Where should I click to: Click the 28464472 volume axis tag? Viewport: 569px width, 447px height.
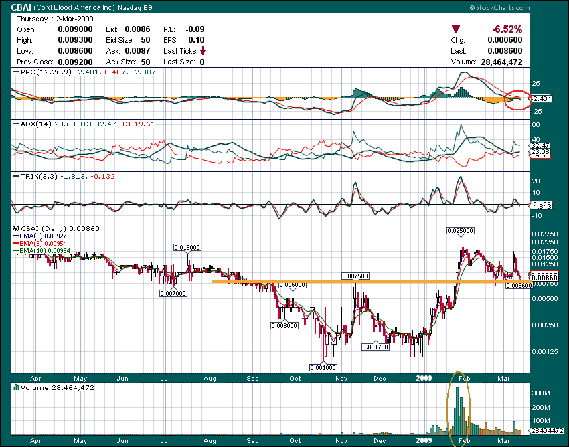tap(547, 431)
